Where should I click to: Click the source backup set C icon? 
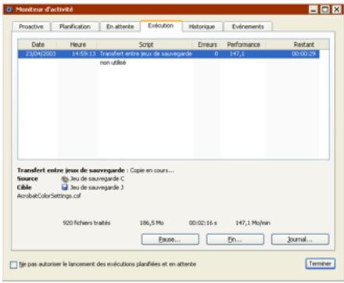(x=65, y=179)
